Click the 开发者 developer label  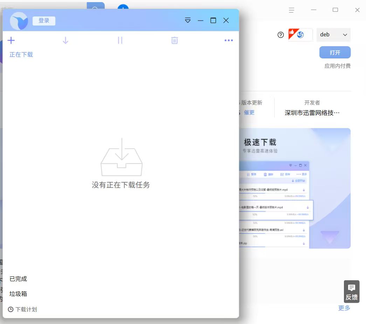tap(312, 103)
